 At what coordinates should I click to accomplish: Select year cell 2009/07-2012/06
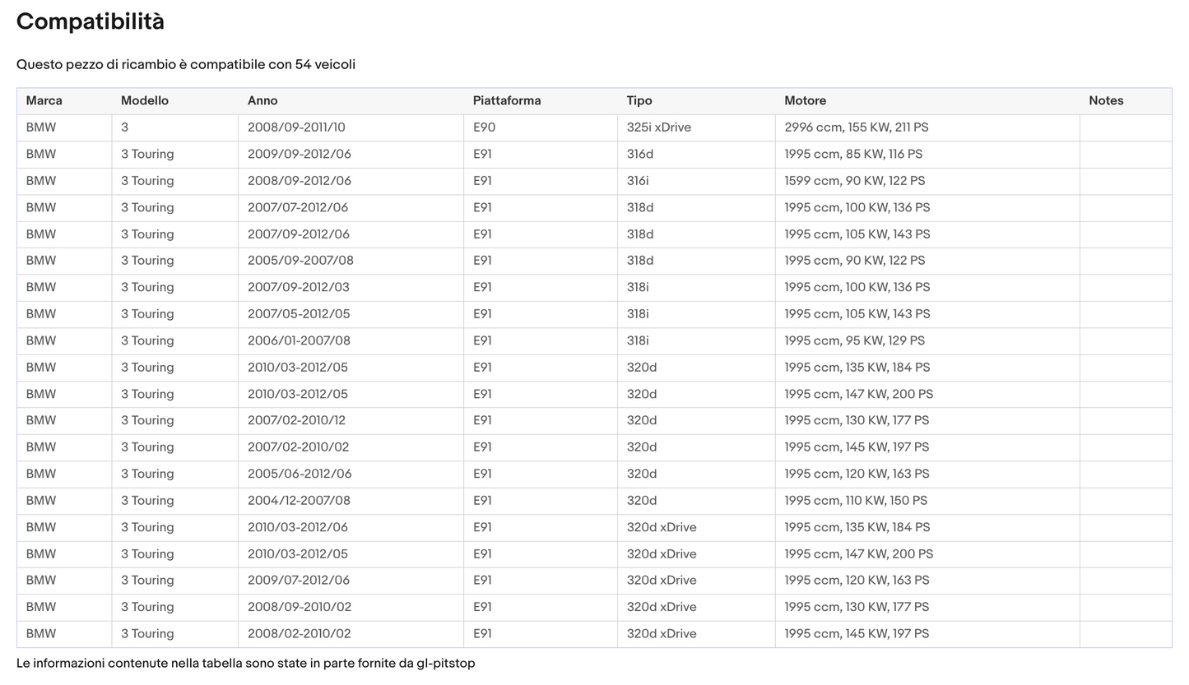point(351,581)
